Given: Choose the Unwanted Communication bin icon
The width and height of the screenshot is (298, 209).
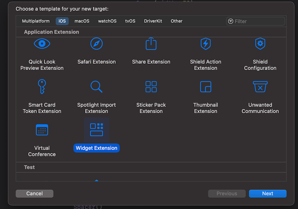Looking at the screenshot, I should pyautogui.click(x=260, y=87).
